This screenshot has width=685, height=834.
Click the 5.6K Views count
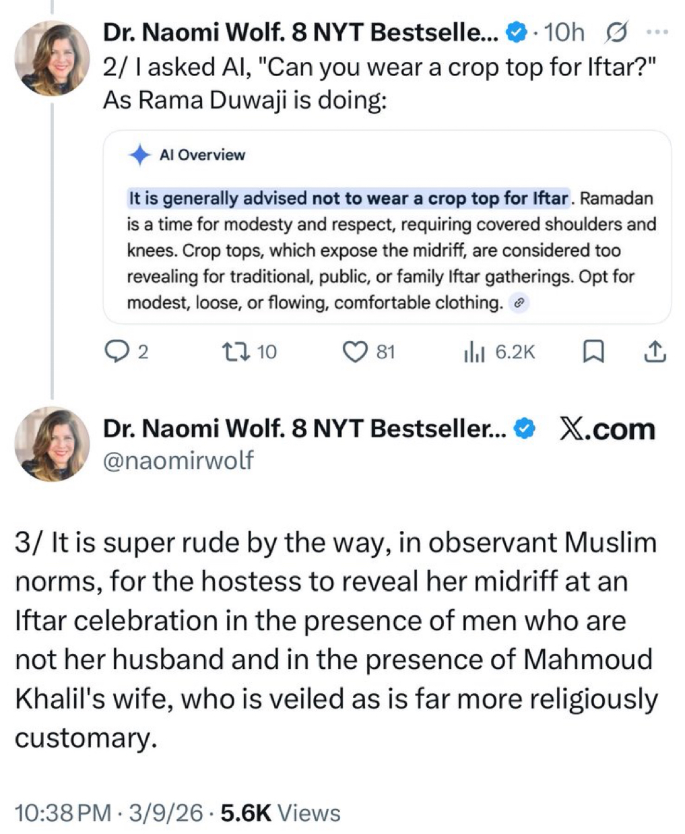click(280, 813)
